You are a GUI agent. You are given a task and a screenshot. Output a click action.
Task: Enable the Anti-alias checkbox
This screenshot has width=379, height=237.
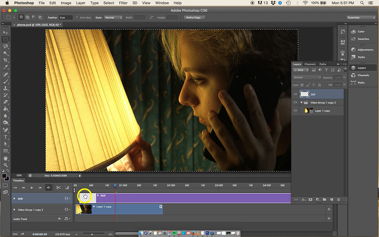[x=77, y=17]
